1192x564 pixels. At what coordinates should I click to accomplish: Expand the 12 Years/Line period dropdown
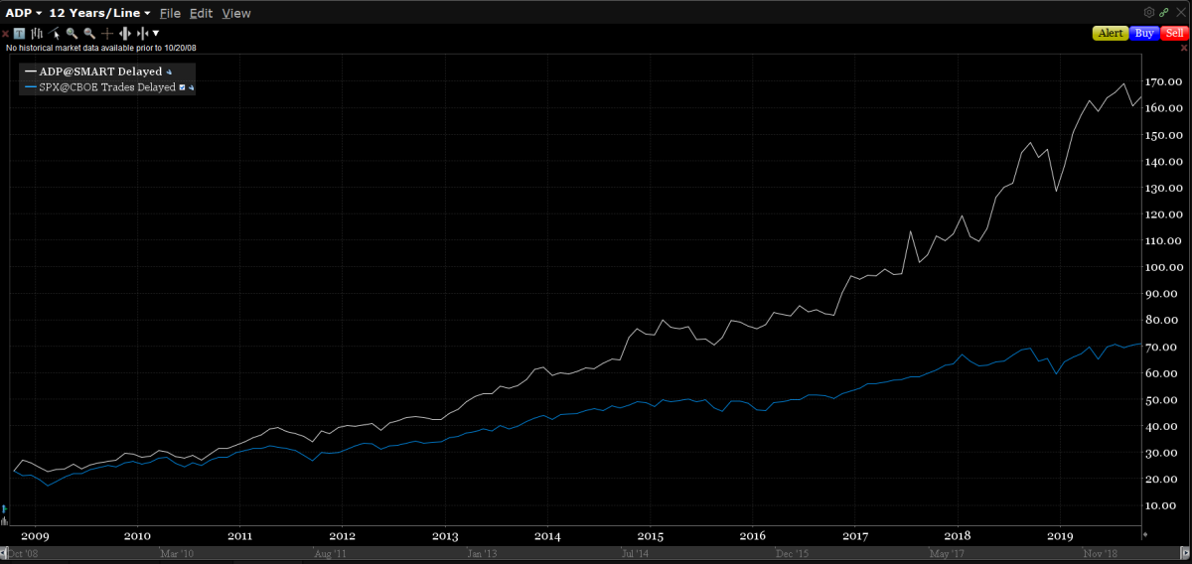click(x=102, y=13)
